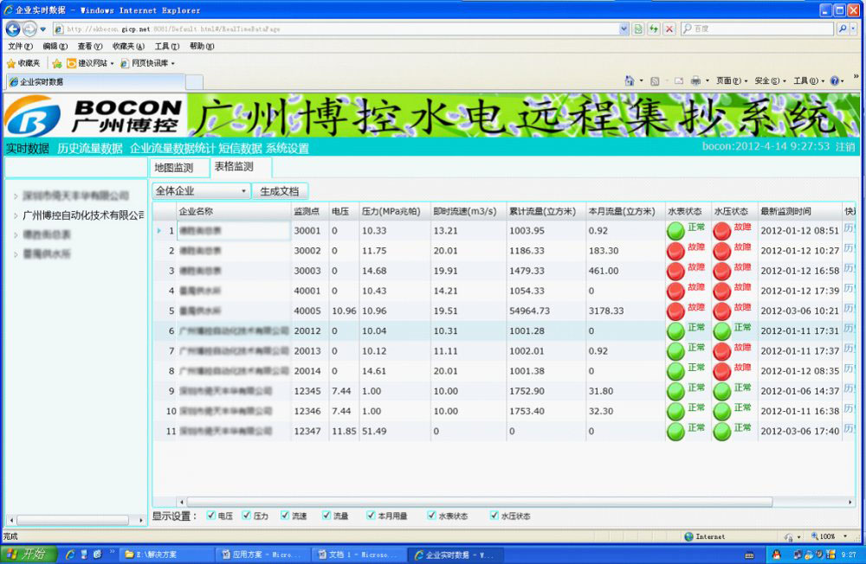
Task: Click the 注销 logout link
Action: [844, 147]
